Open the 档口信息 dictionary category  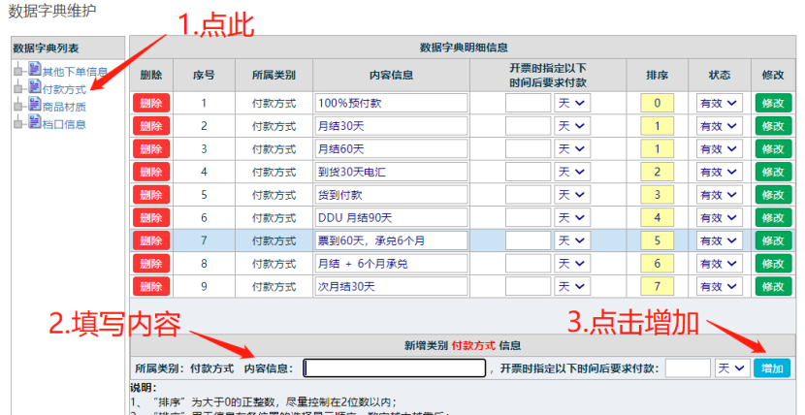point(64,124)
